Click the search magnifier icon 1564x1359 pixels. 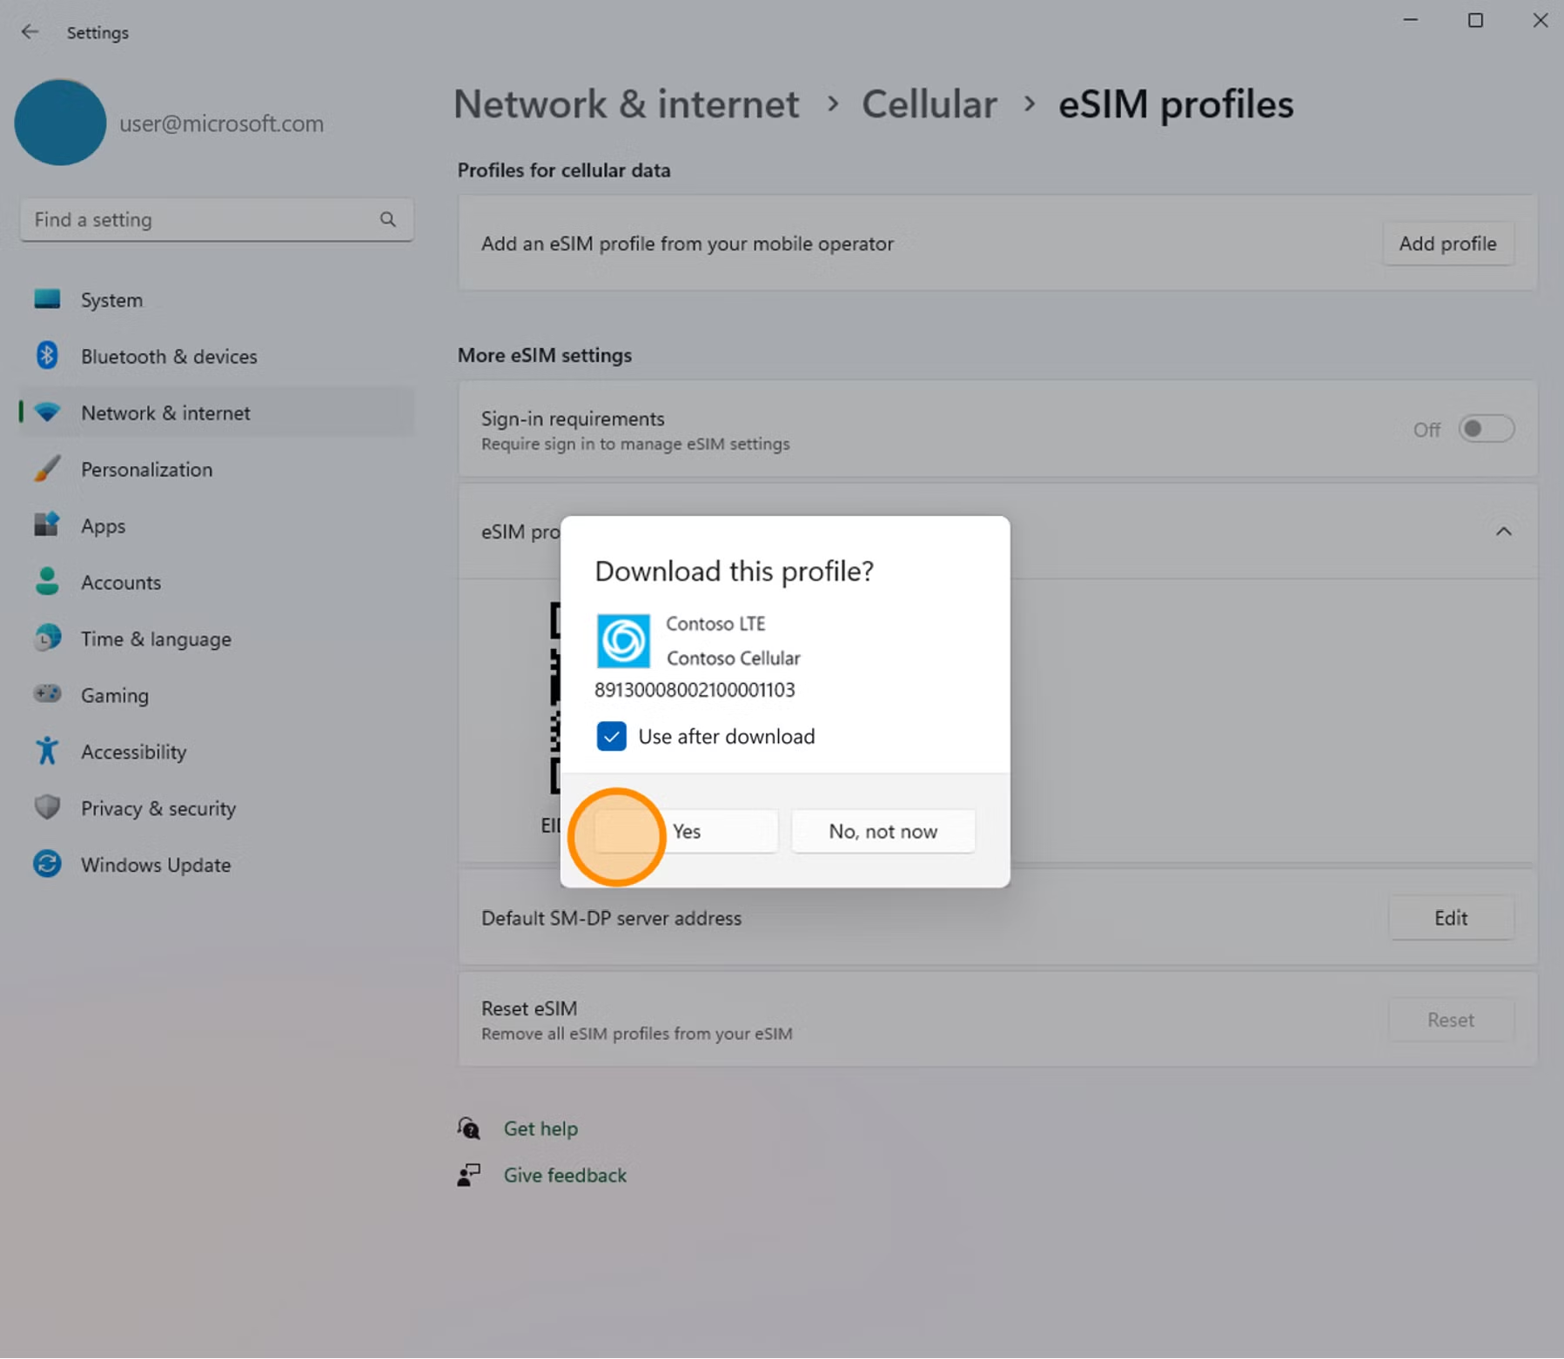coord(388,220)
